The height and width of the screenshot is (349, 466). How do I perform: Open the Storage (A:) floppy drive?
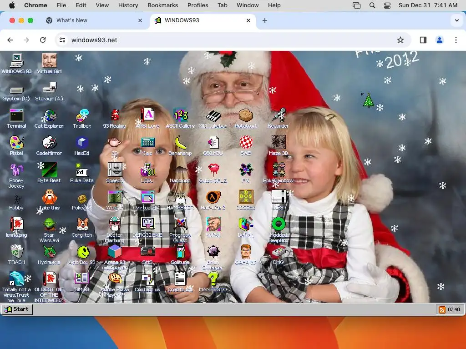(49, 88)
